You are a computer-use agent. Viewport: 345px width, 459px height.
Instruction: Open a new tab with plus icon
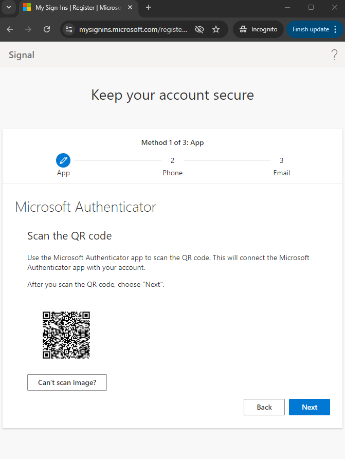click(149, 7)
